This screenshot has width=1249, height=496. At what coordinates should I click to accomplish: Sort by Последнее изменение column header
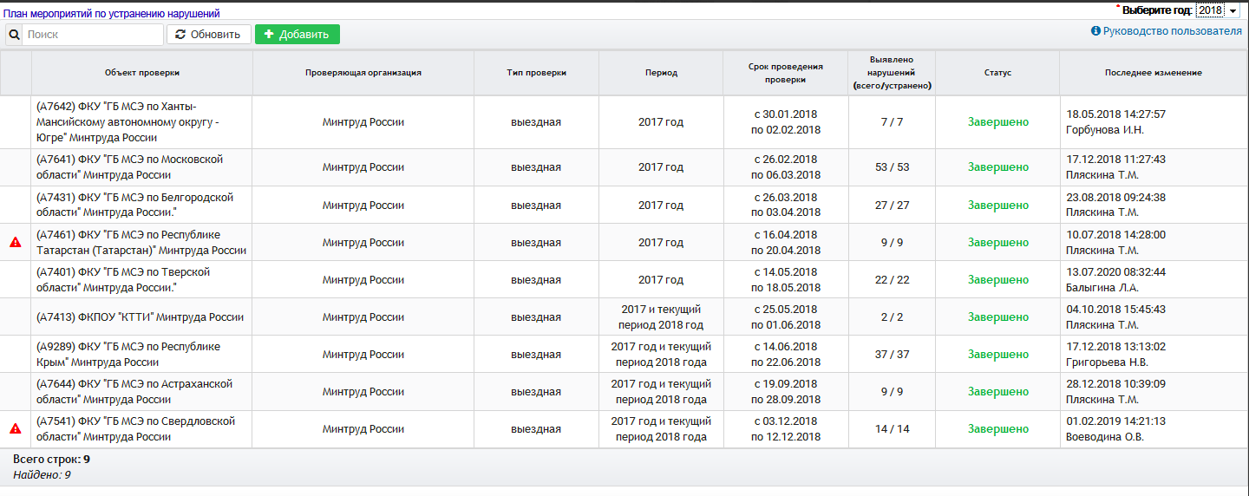pos(1153,73)
